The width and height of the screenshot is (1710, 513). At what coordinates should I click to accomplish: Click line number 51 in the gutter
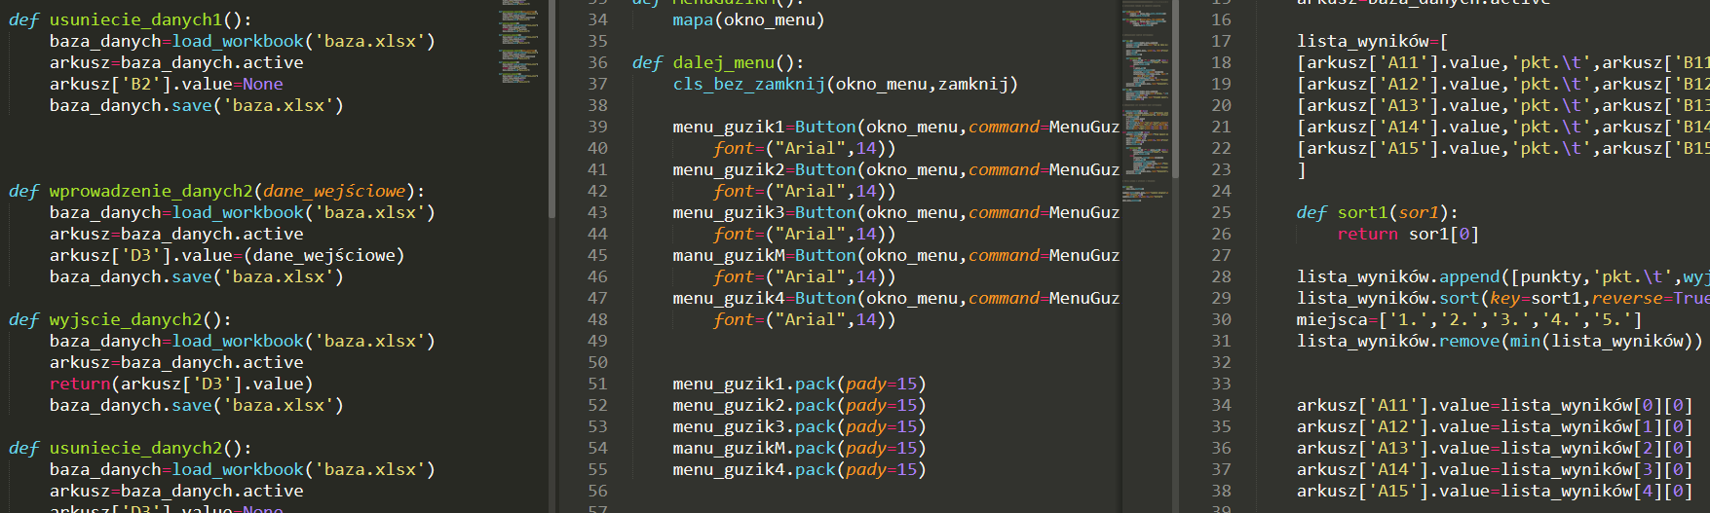[x=597, y=384]
